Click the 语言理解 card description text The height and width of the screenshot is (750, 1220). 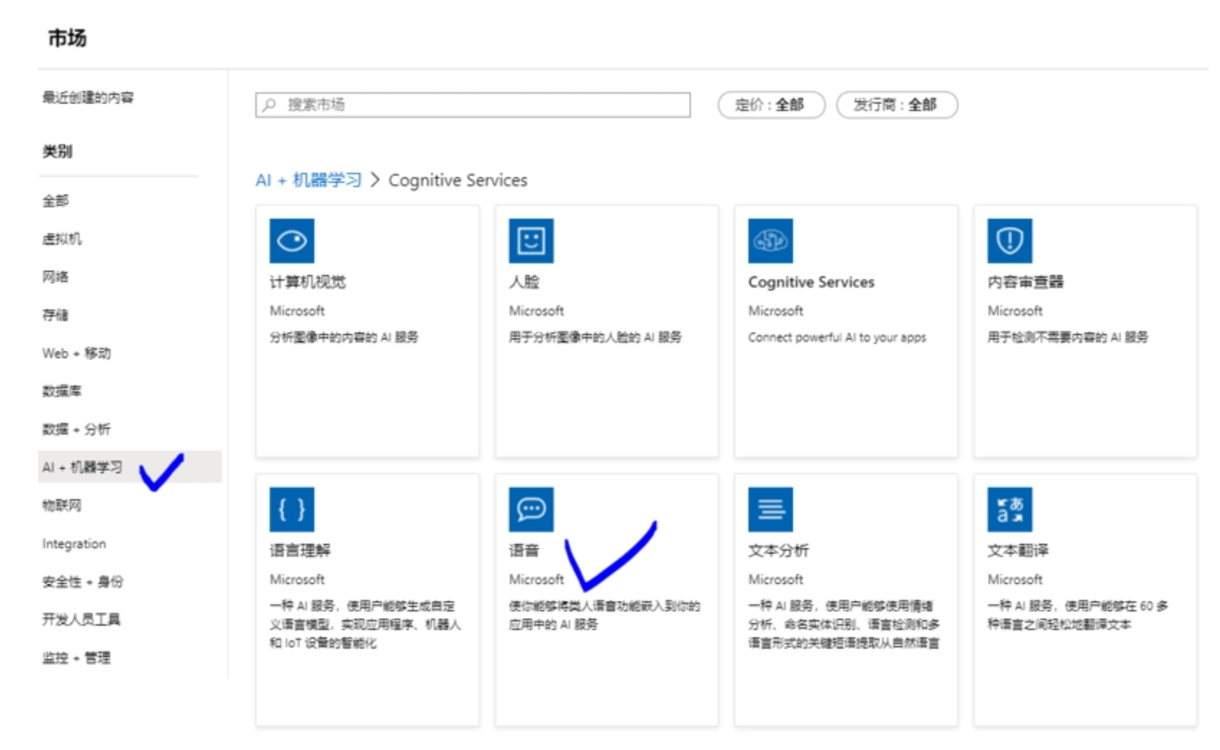pyautogui.click(x=365, y=624)
